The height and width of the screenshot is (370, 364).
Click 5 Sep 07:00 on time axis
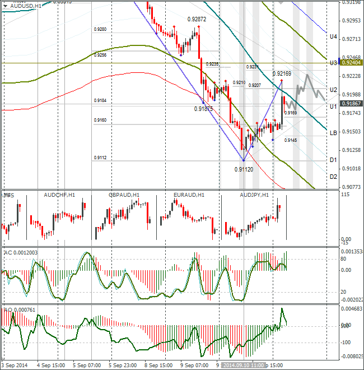(x=87, y=366)
